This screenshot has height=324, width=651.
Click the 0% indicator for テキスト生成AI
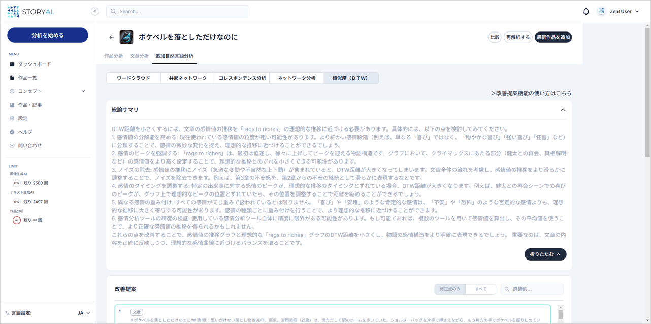(17, 202)
